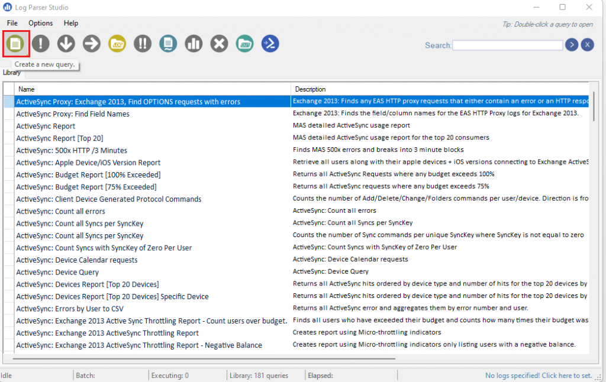
Task: Select 'Throttling Report - Count users over budget.' query
Action: point(152,321)
